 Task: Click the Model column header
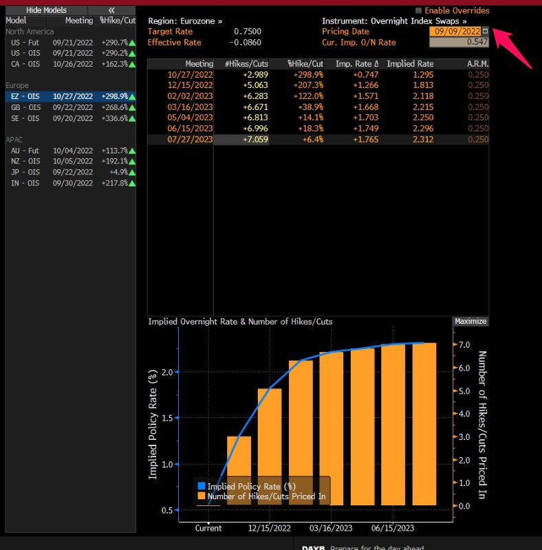(x=16, y=21)
